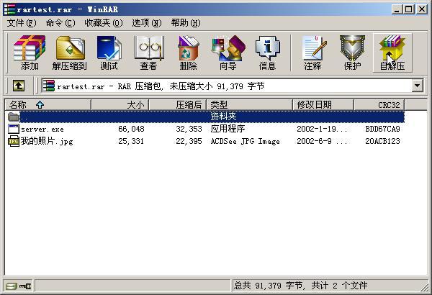Viewport: 432px width, 295px height.
Task: Sort by 压缩后 column header
Action: 177,105
